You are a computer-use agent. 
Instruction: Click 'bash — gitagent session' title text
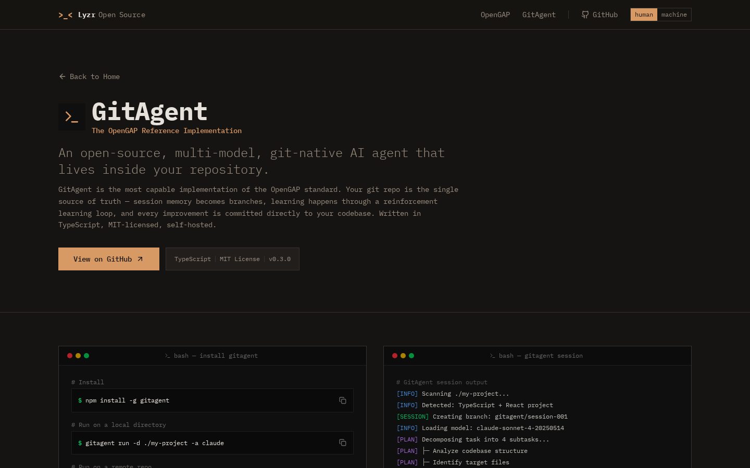click(x=541, y=356)
